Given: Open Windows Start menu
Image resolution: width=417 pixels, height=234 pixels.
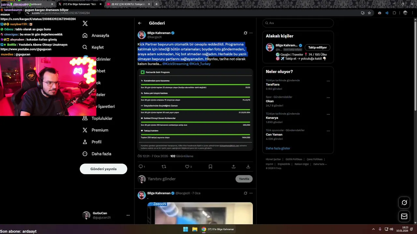Looking at the screenshot, I should click(185, 229).
